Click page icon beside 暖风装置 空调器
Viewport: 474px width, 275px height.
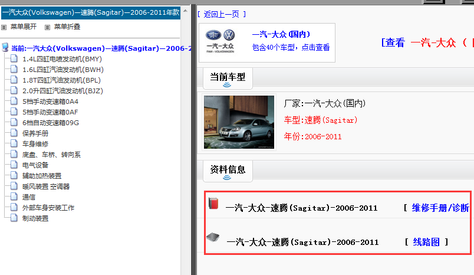click(x=14, y=186)
